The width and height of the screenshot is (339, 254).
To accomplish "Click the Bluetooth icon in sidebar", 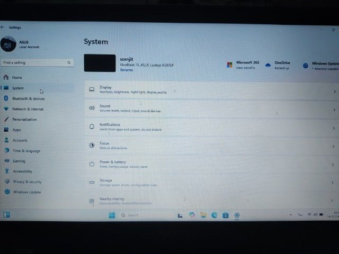I will coord(6,98).
